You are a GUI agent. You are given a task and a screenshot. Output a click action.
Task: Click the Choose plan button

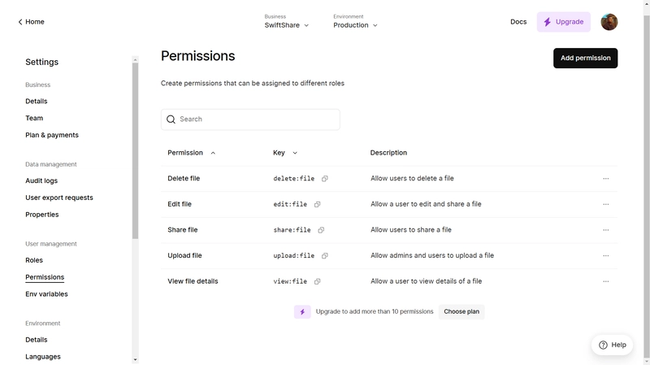[x=461, y=312]
